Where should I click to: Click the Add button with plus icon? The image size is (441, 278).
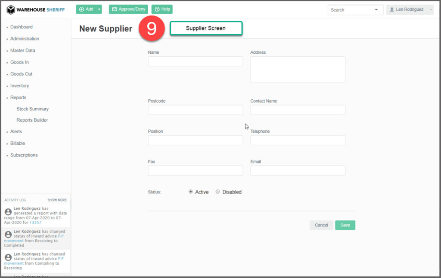86,9
